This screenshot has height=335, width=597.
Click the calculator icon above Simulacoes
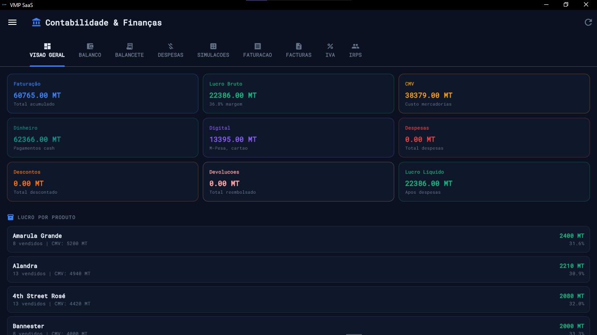[x=213, y=46]
